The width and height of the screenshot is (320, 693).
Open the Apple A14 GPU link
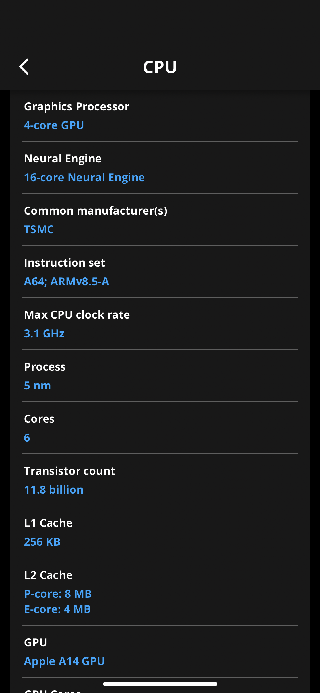tap(64, 661)
